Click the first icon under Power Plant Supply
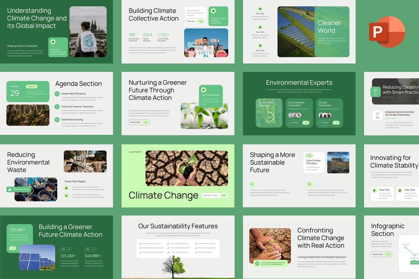 tap(66, 188)
